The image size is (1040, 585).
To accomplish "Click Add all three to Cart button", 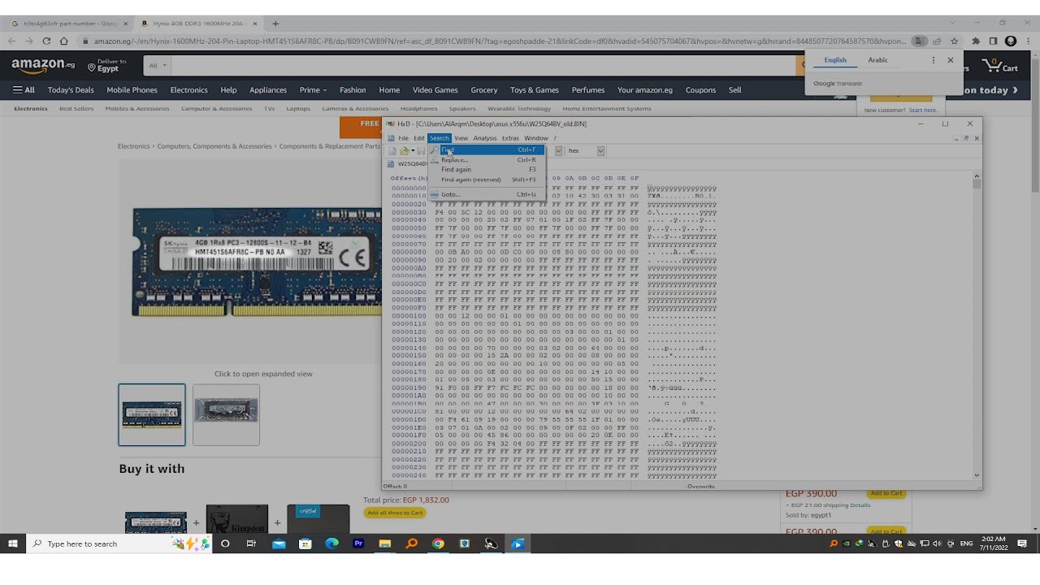I will (x=395, y=513).
